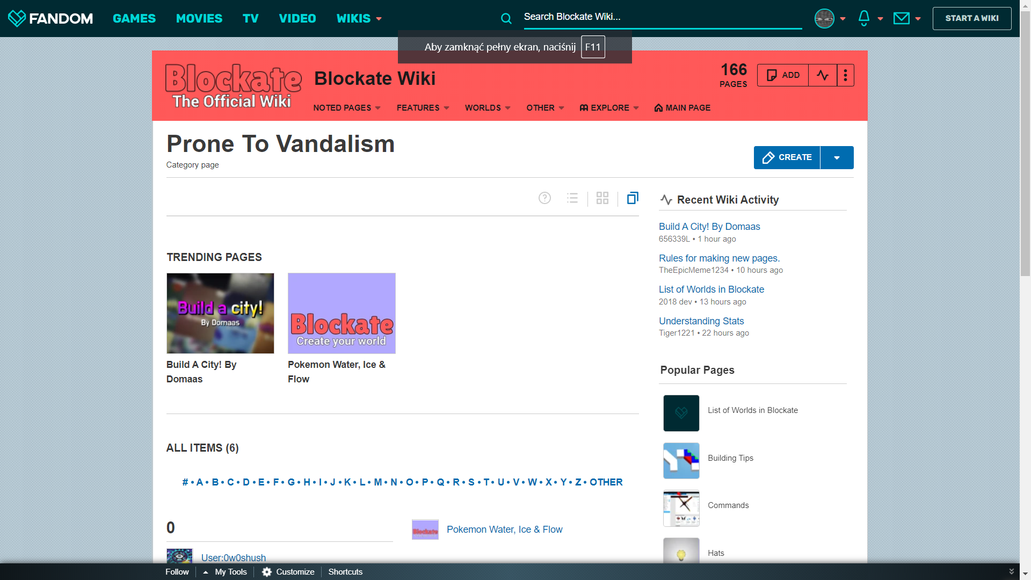Switch to grid view layout
This screenshot has width=1031, height=580.
click(x=602, y=198)
